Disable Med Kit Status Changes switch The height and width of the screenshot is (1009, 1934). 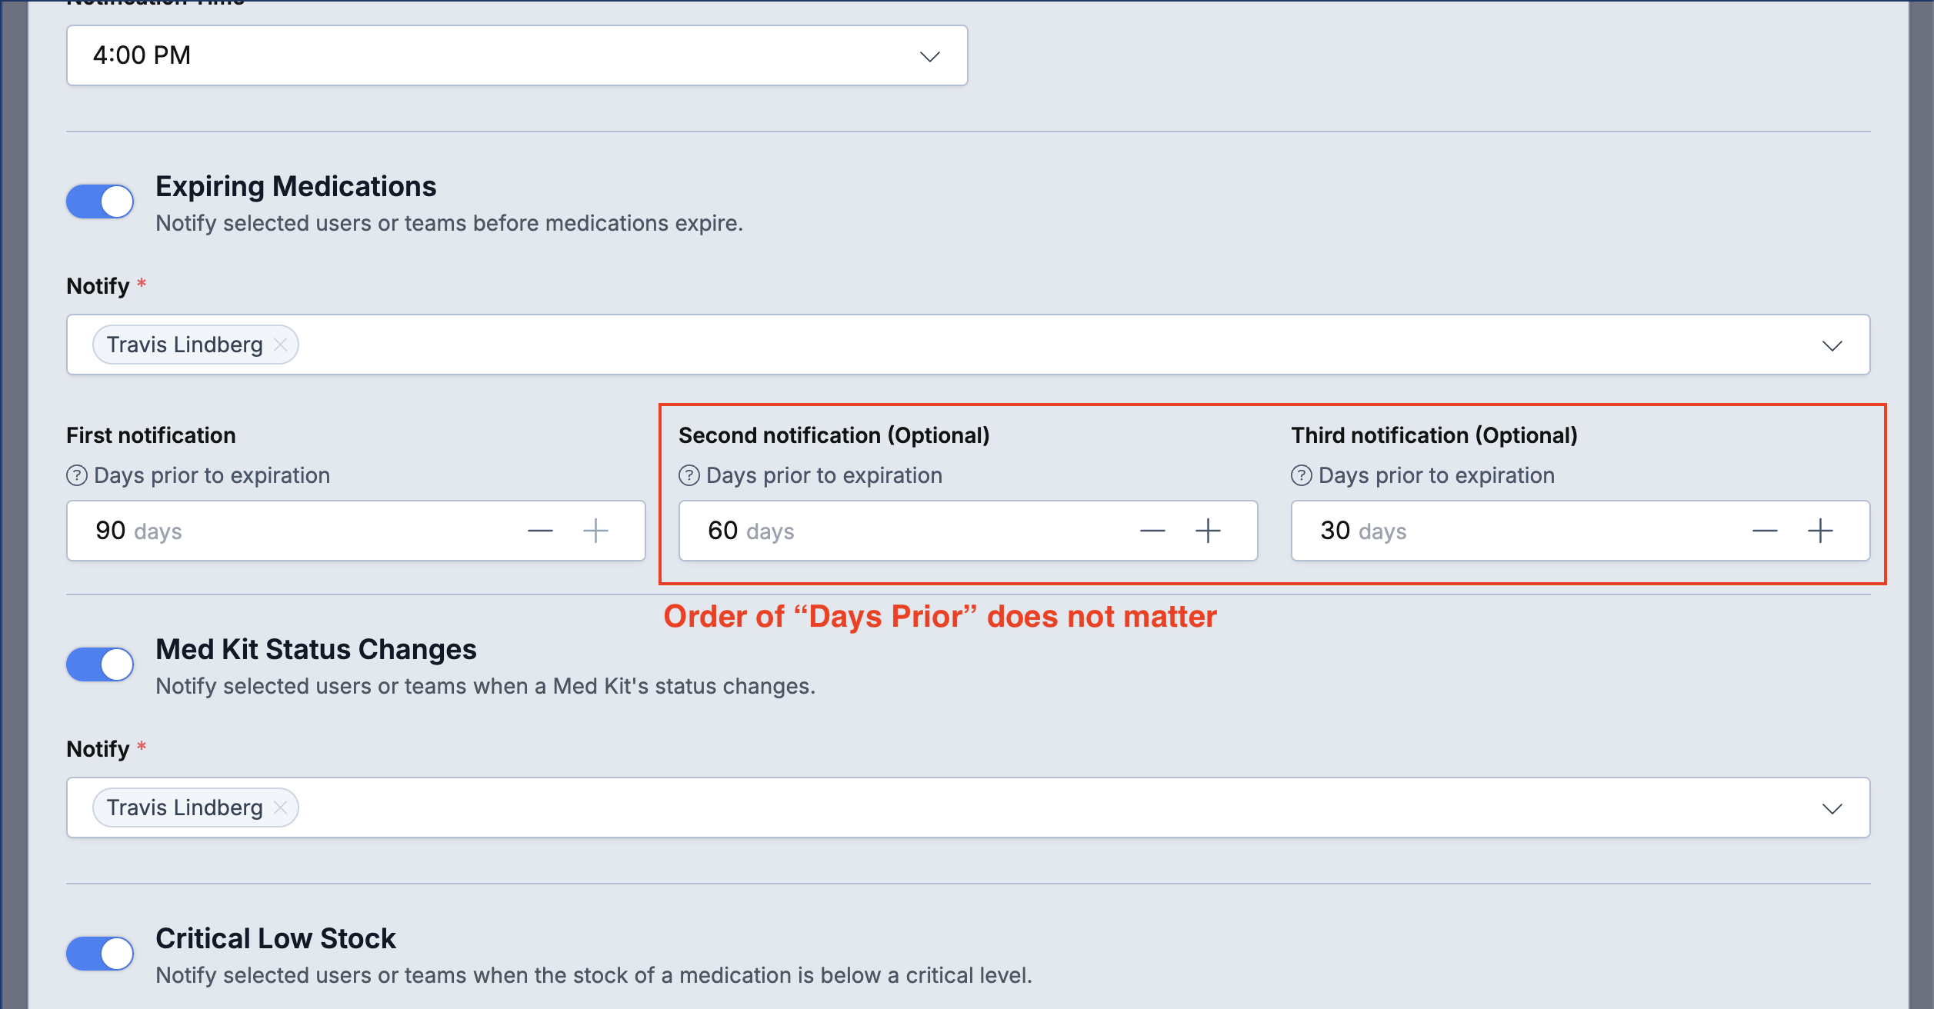pos(100,664)
